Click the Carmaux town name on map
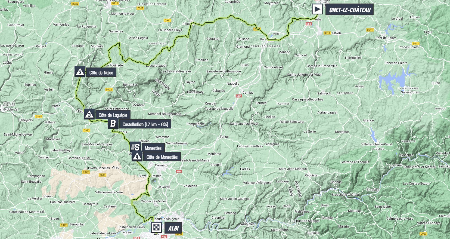Screen dimensions: 450x239 pyautogui.click(x=162, y=165)
